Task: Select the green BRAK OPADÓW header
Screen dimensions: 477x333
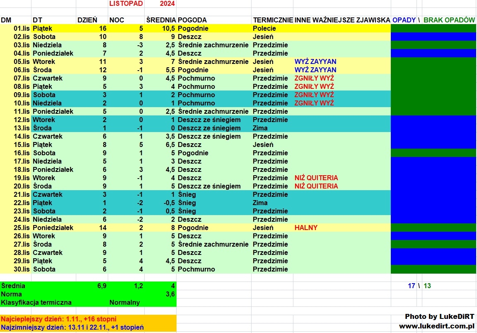Action: coord(449,20)
